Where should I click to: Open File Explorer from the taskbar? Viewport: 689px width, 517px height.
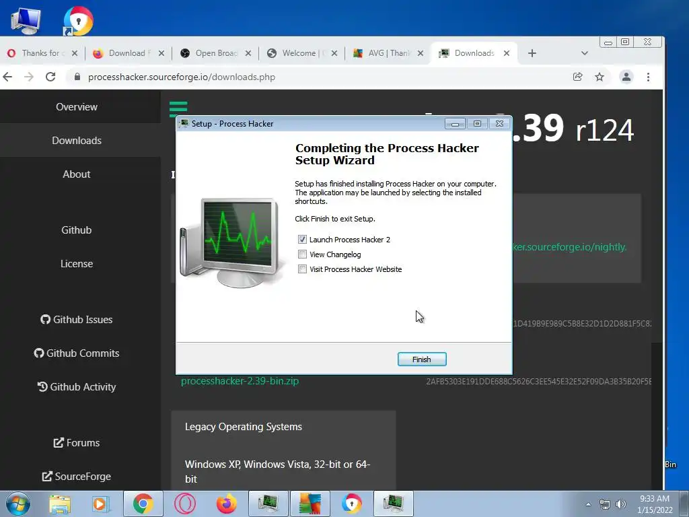coord(60,504)
